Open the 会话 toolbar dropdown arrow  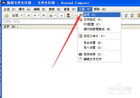tap(22, 15)
